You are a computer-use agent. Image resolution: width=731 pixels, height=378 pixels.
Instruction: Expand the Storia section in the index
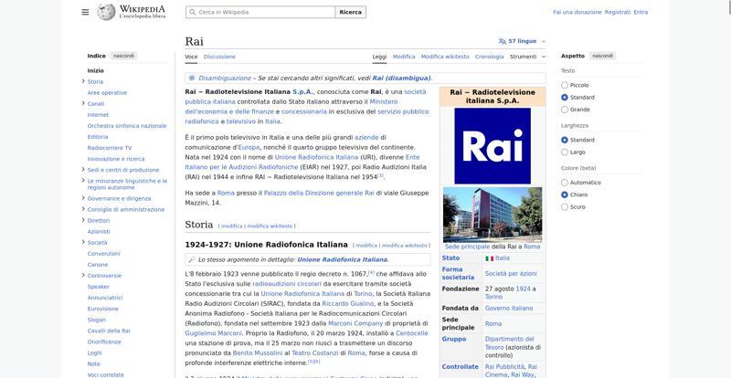[x=82, y=81]
